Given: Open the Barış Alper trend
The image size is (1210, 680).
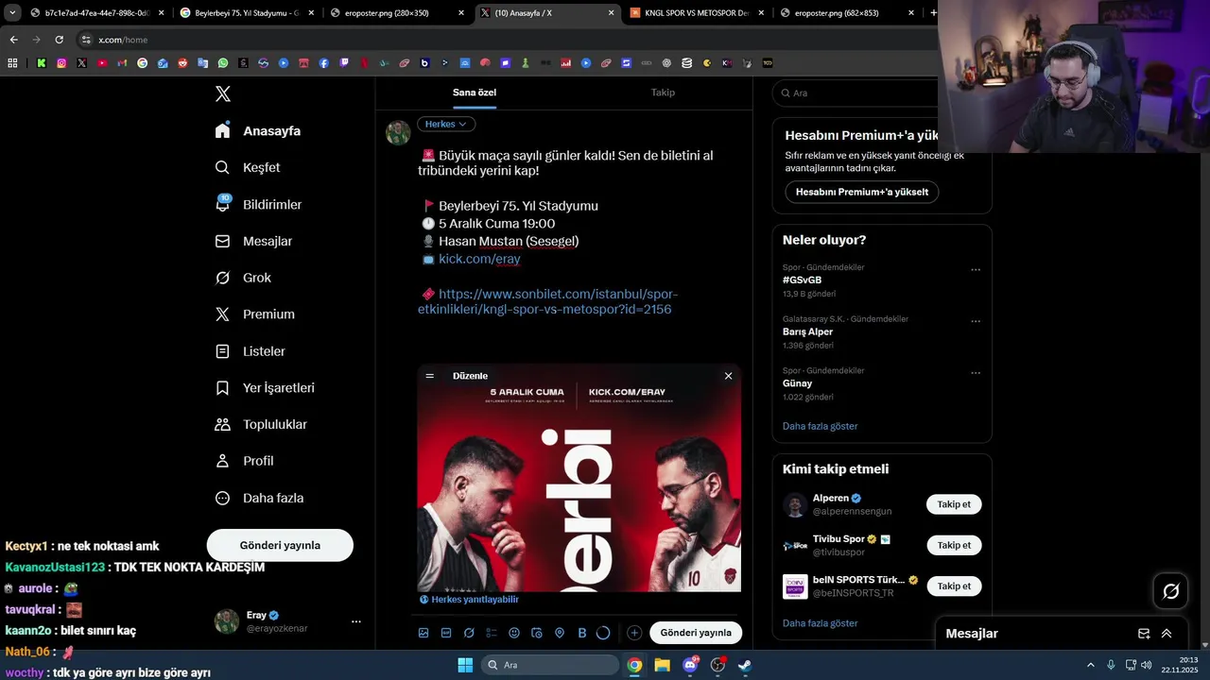Looking at the screenshot, I should coord(807,331).
